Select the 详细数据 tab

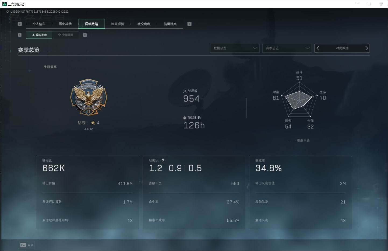point(91,24)
